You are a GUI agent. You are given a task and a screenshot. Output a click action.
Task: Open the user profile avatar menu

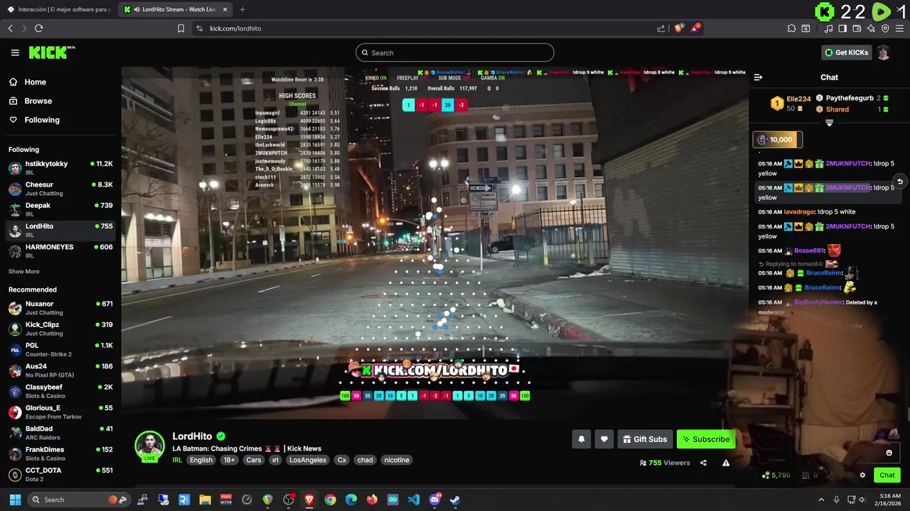[x=883, y=53]
